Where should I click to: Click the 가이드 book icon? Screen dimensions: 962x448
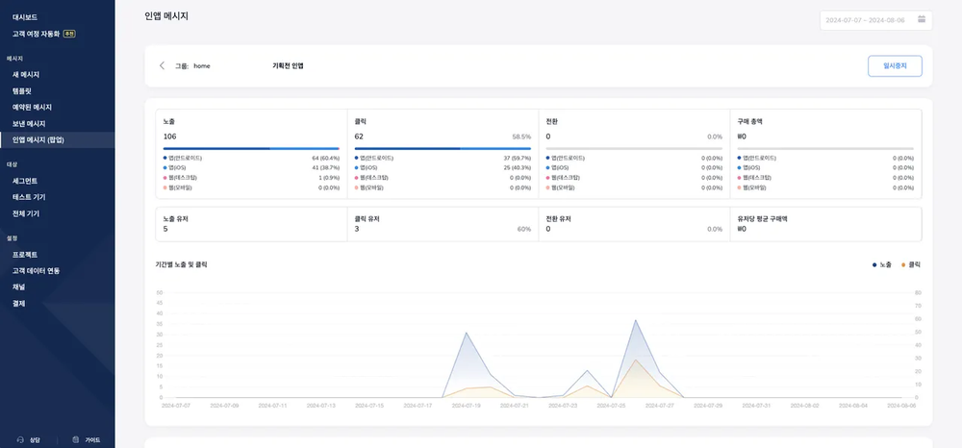pyautogui.click(x=75, y=440)
